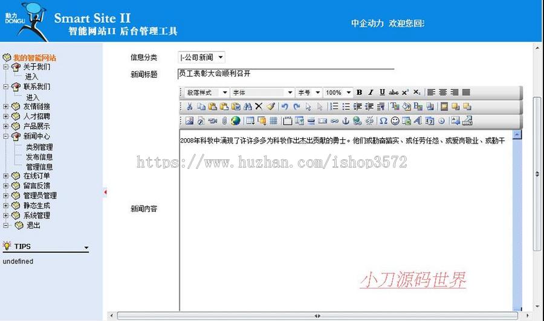Apply superscript formatting

[405, 92]
